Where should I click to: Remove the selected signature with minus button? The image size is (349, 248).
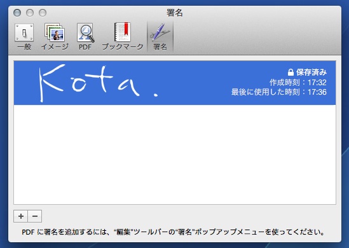pyautogui.click(x=35, y=216)
